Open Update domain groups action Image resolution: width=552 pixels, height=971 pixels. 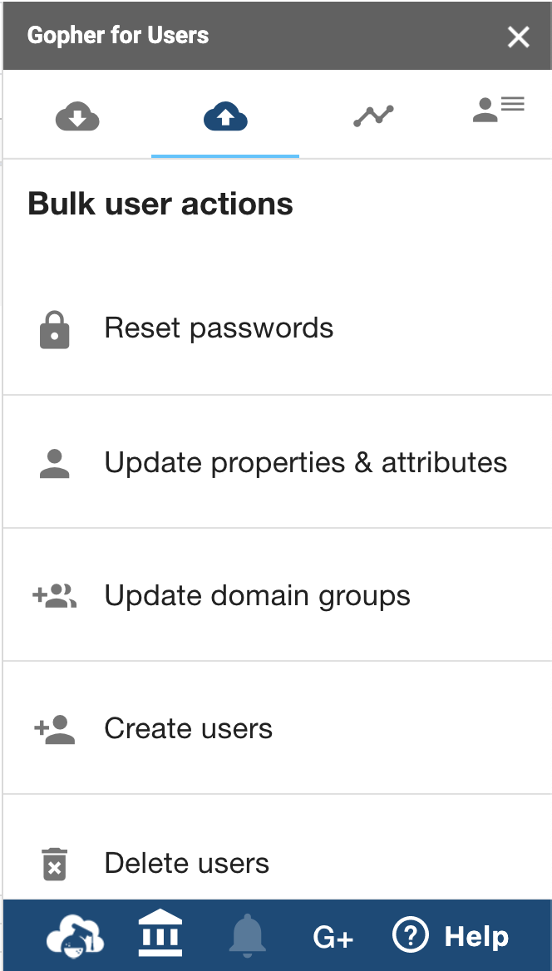pyautogui.click(x=257, y=596)
